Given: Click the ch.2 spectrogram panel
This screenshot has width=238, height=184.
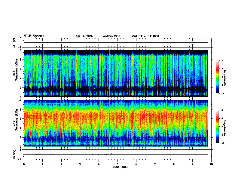Looking at the screenshot, I should coord(116,123).
